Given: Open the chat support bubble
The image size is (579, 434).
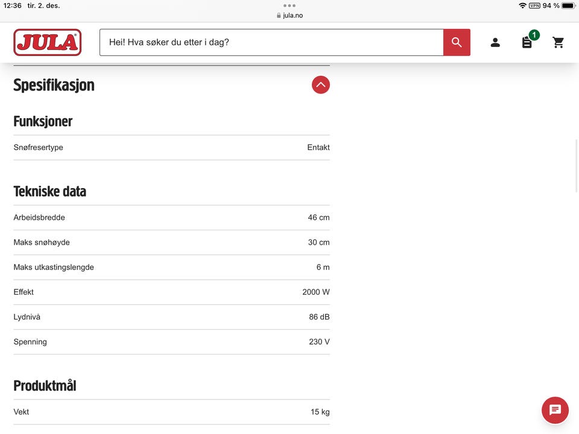Looking at the screenshot, I should [555, 410].
